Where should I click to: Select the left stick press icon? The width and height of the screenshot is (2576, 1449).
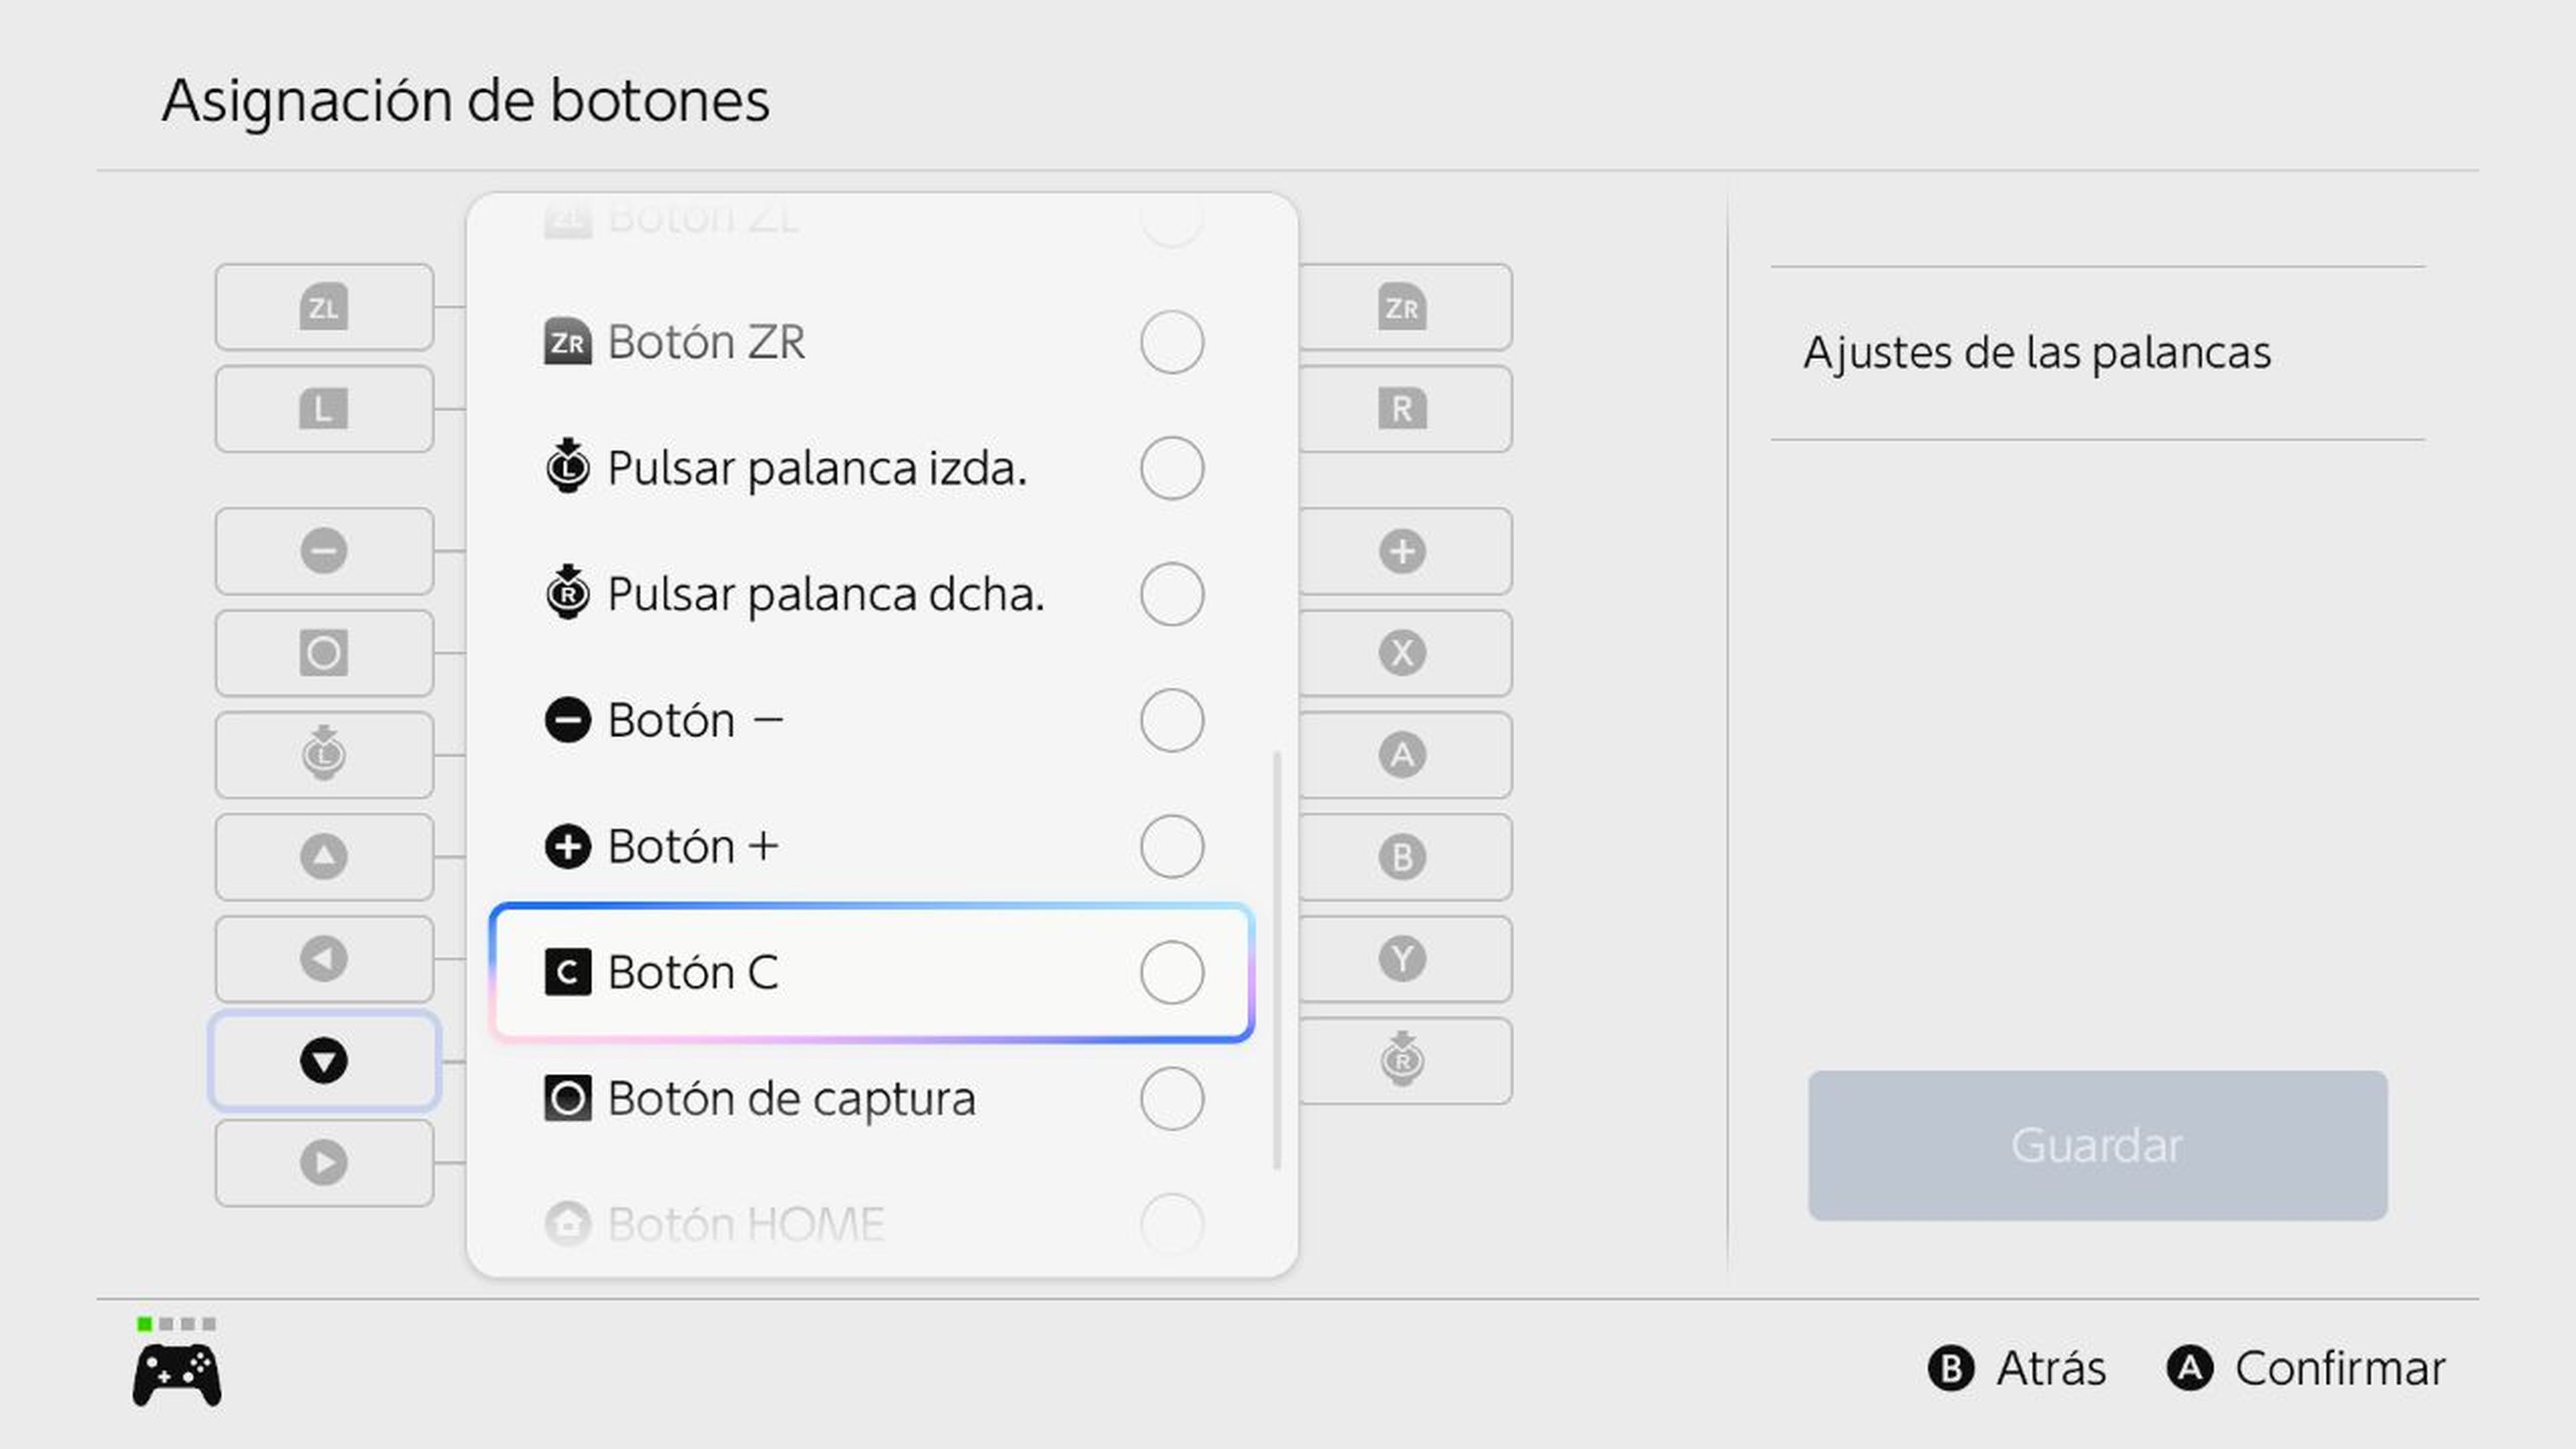pos(323,755)
